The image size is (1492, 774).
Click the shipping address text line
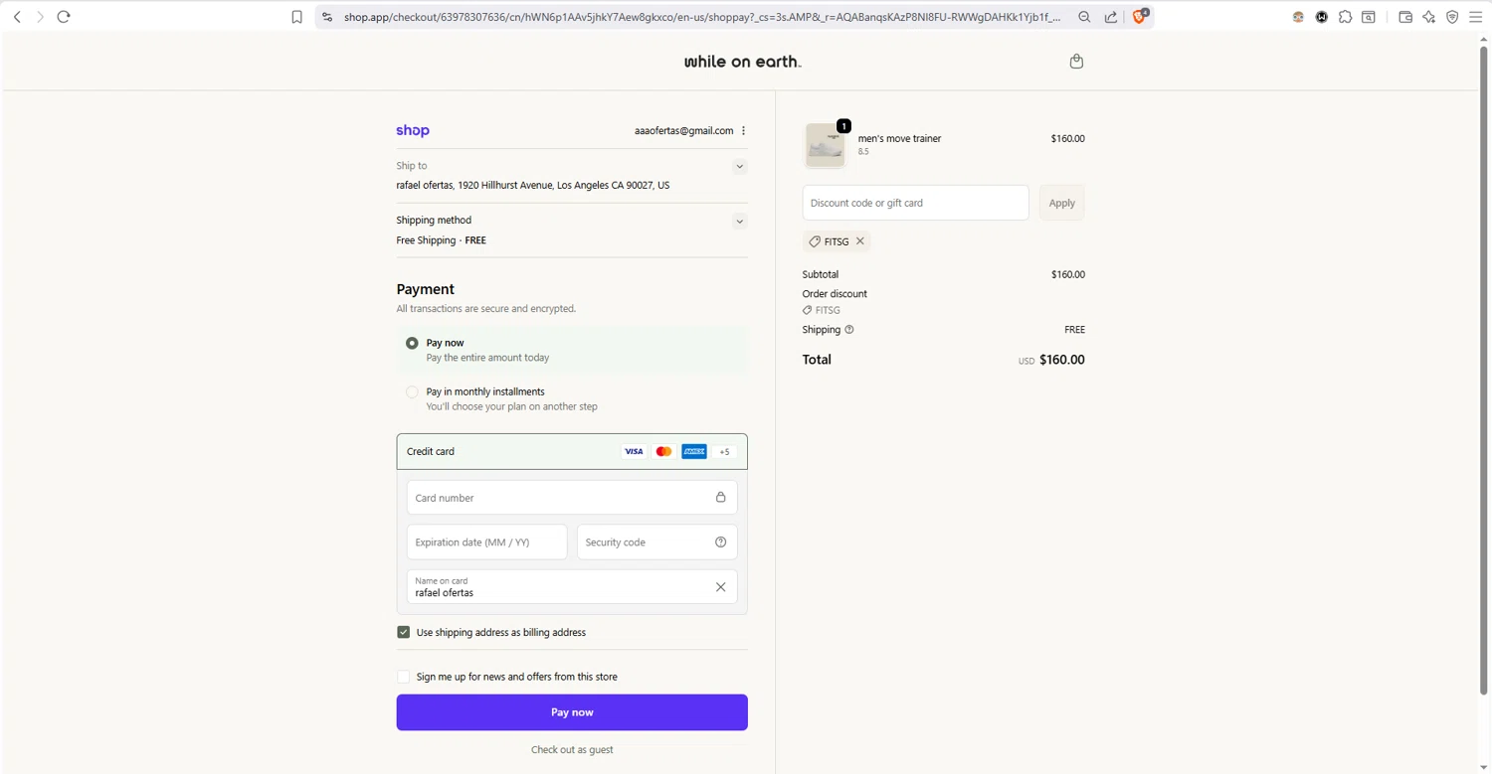pyautogui.click(x=533, y=186)
